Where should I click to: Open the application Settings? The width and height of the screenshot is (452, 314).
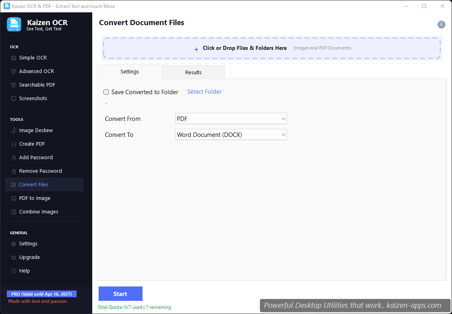[28, 243]
